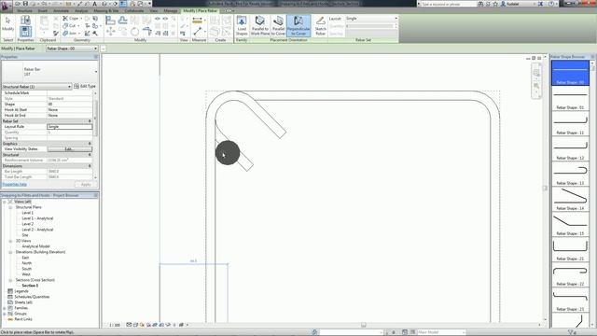597x336 pixels.
Task: Open the Annotate ribbon tab
Action: (61, 11)
